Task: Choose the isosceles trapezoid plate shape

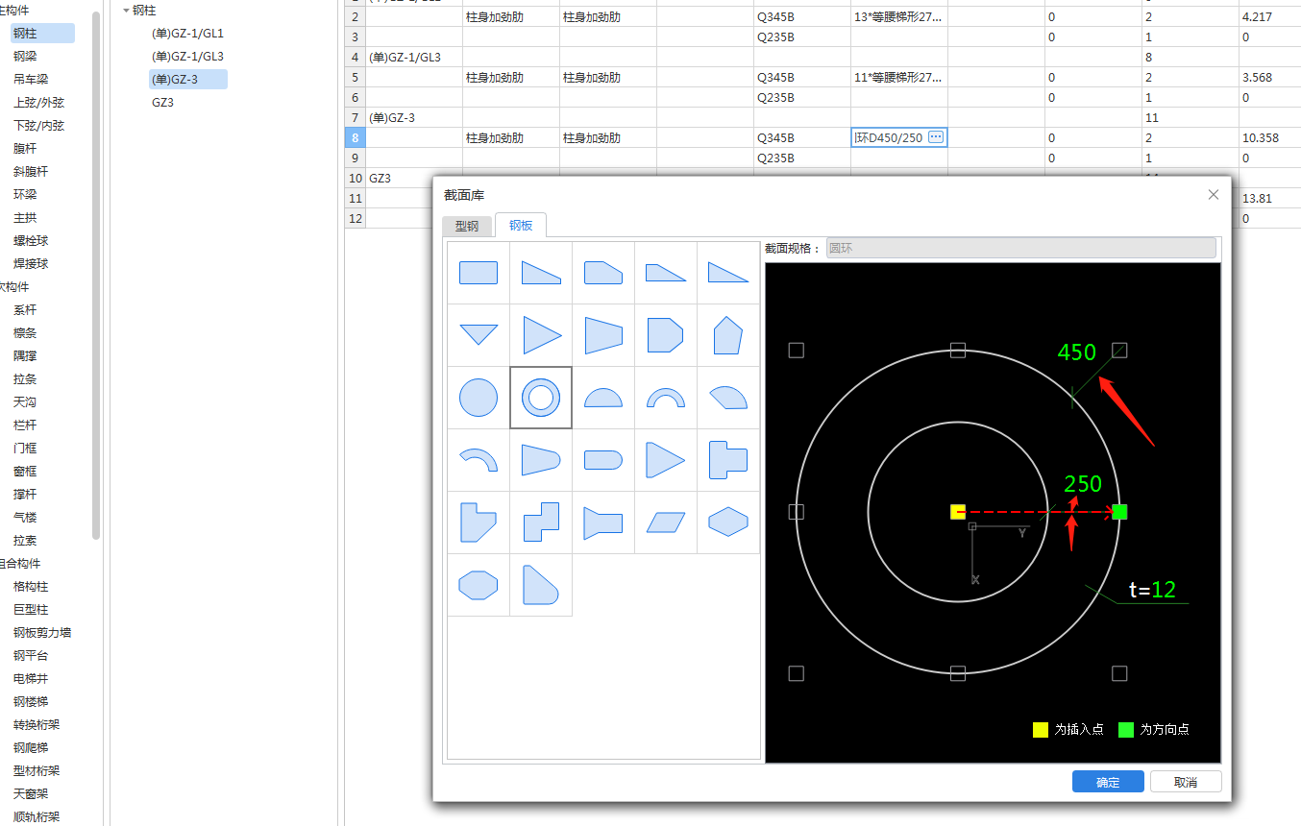Action: click(603, 335)
